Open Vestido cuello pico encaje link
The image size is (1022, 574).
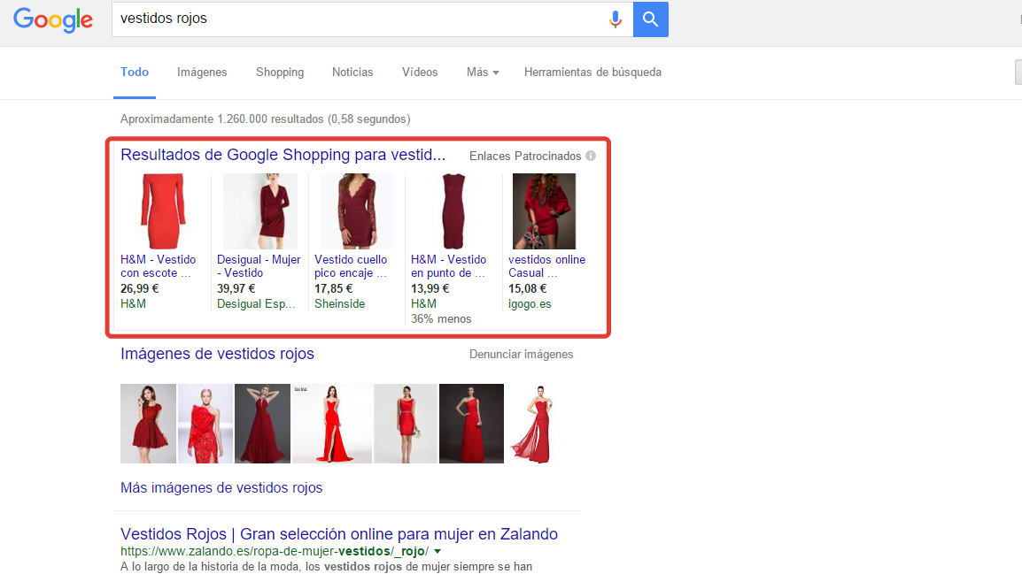point(351,266)
